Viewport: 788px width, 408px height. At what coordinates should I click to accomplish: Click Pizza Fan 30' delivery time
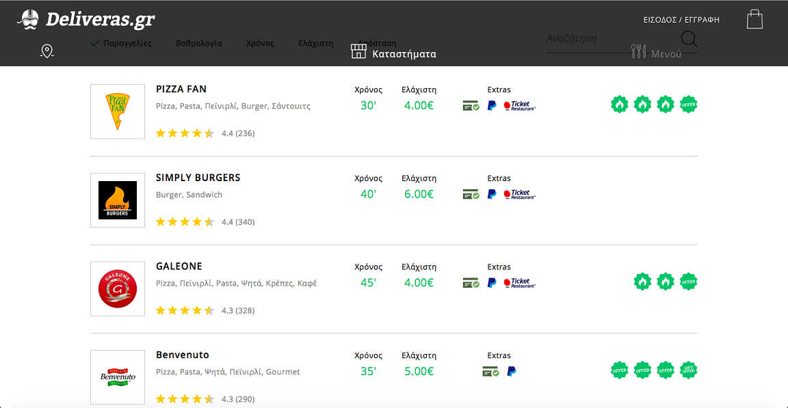pyautogui.click(x=369, y=105)
